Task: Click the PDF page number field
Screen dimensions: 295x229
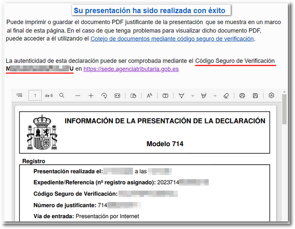Action: click(35, 96)
